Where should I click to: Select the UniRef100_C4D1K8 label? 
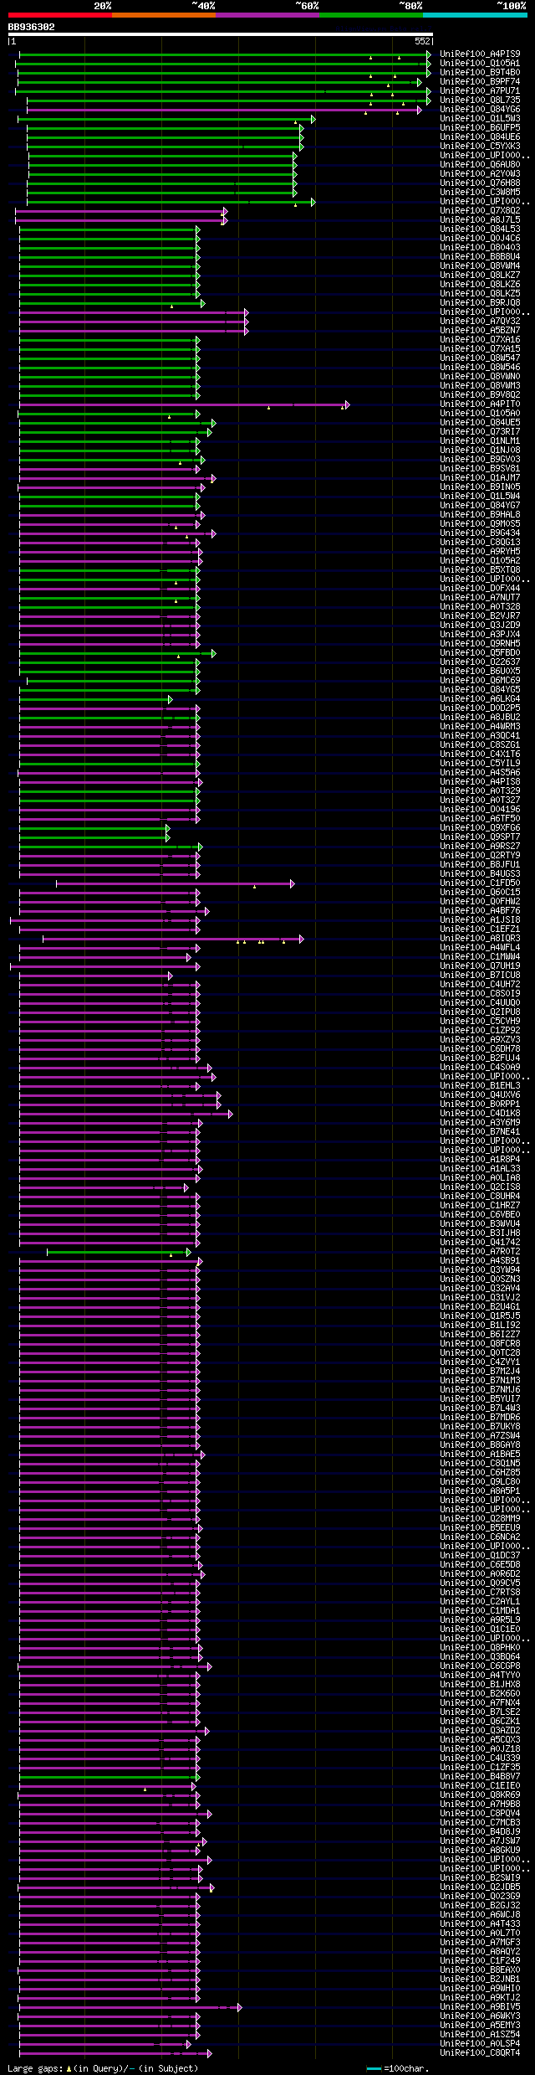[x=480, y=1114]
